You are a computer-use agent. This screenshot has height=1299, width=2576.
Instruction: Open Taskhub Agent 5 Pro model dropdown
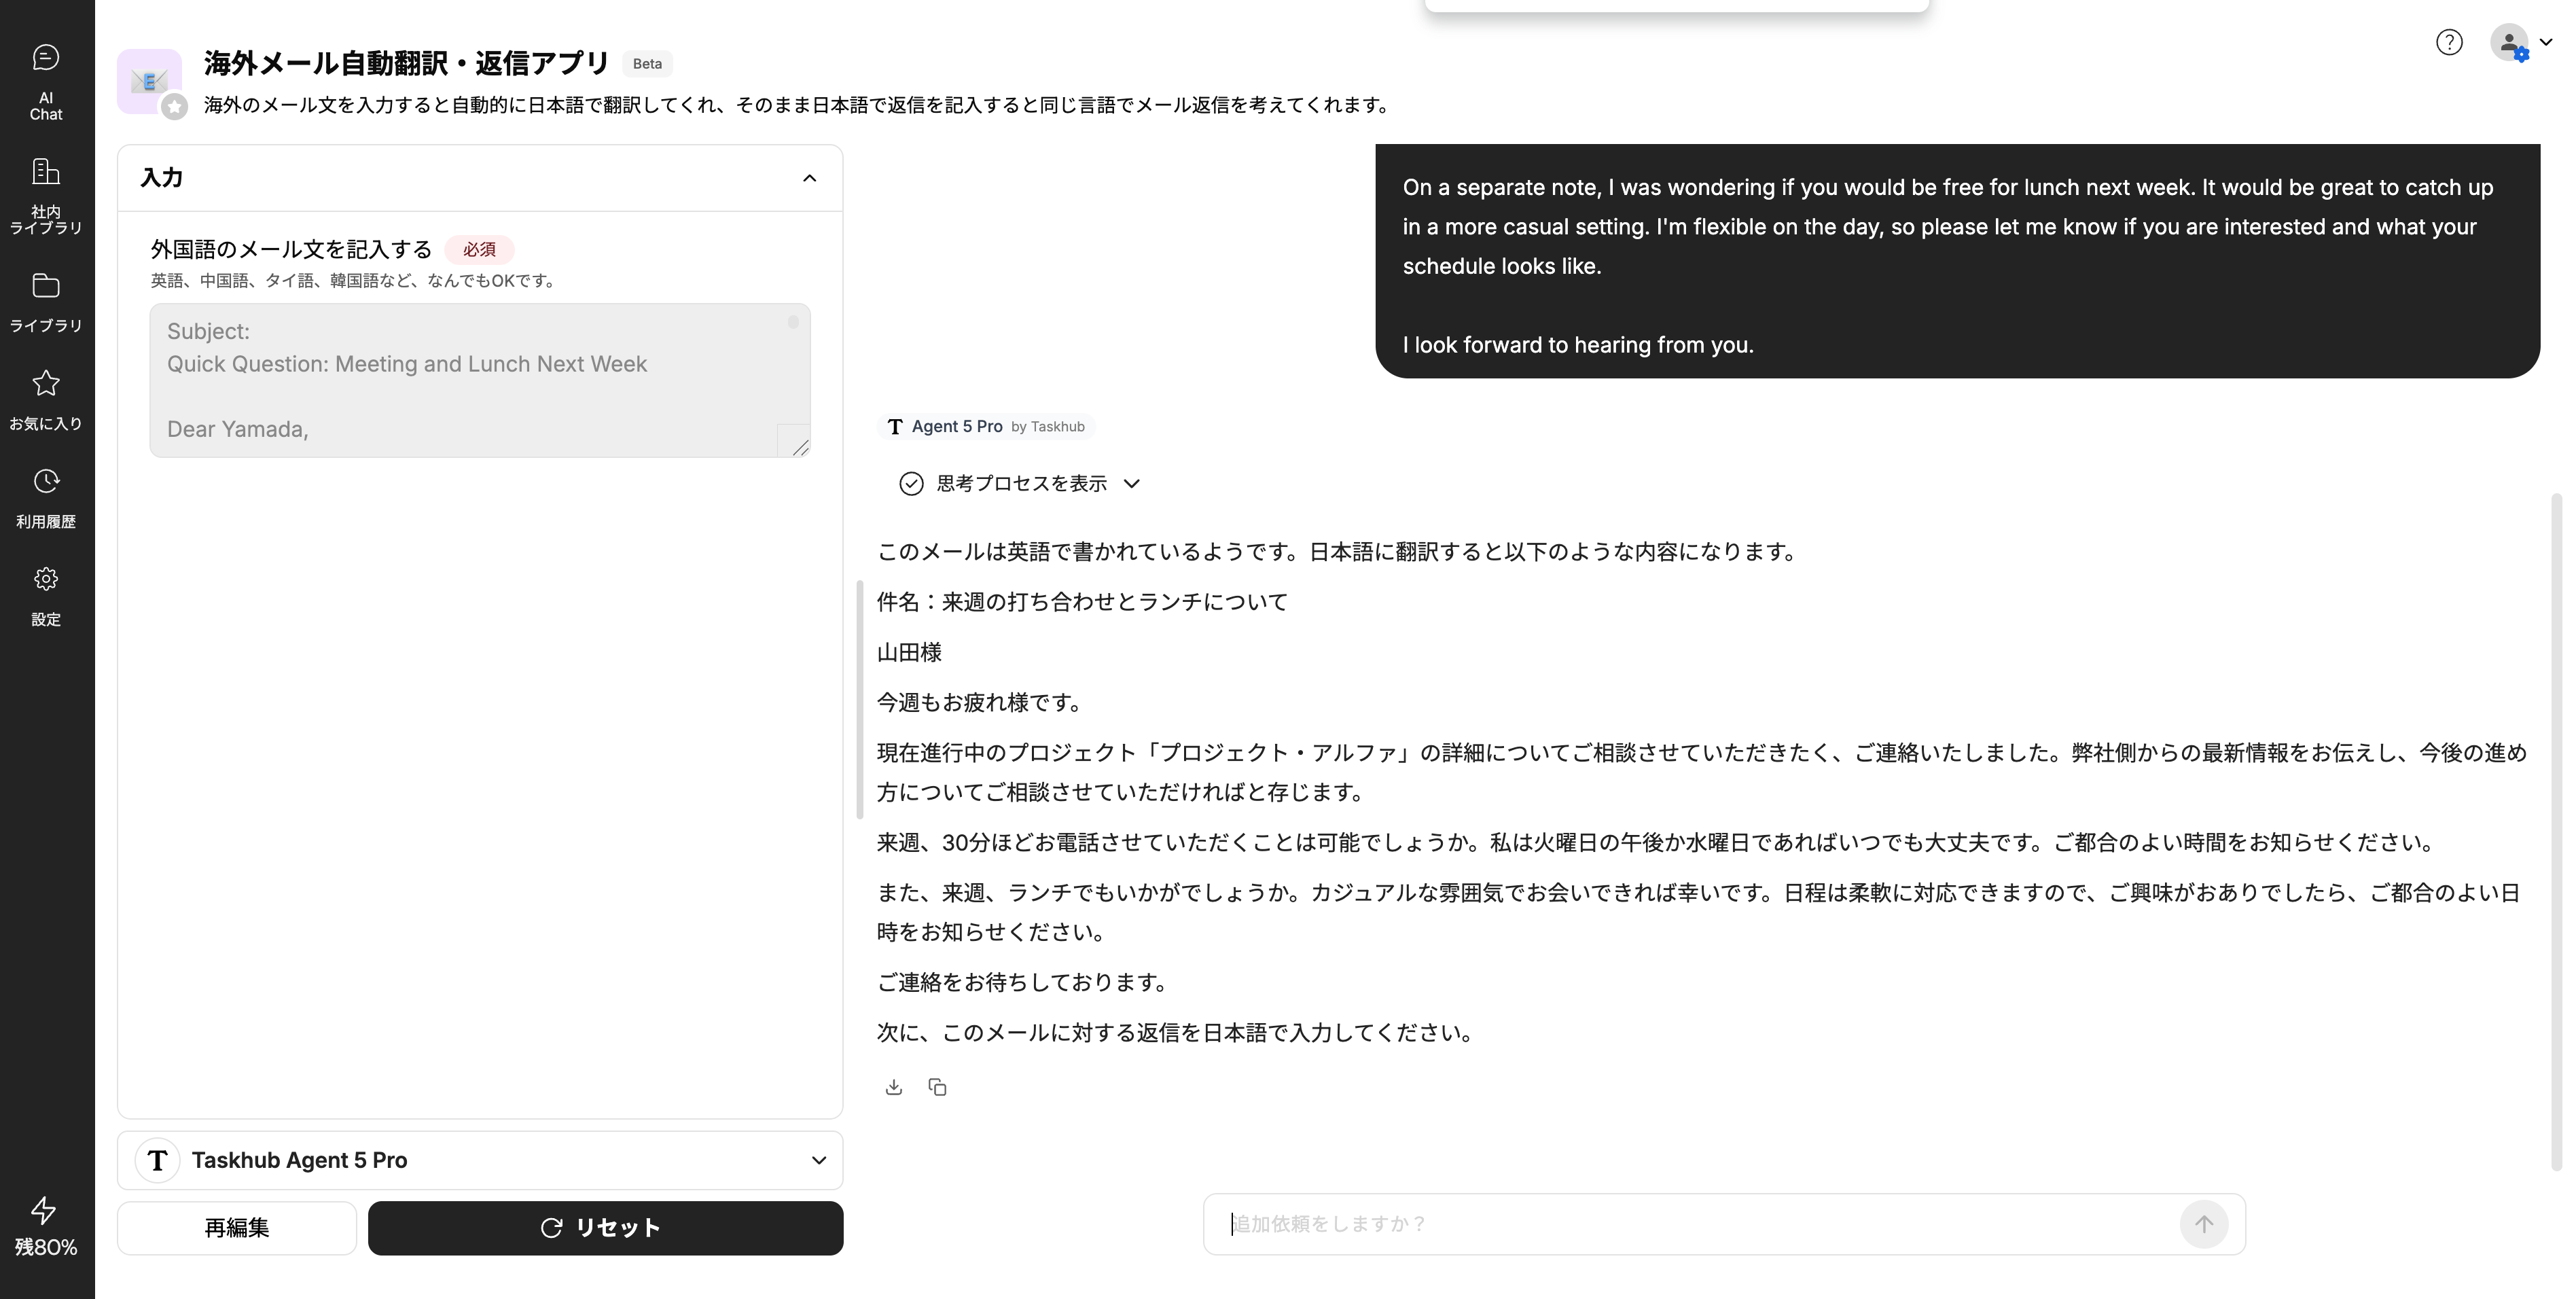[x=480, y=1160]
